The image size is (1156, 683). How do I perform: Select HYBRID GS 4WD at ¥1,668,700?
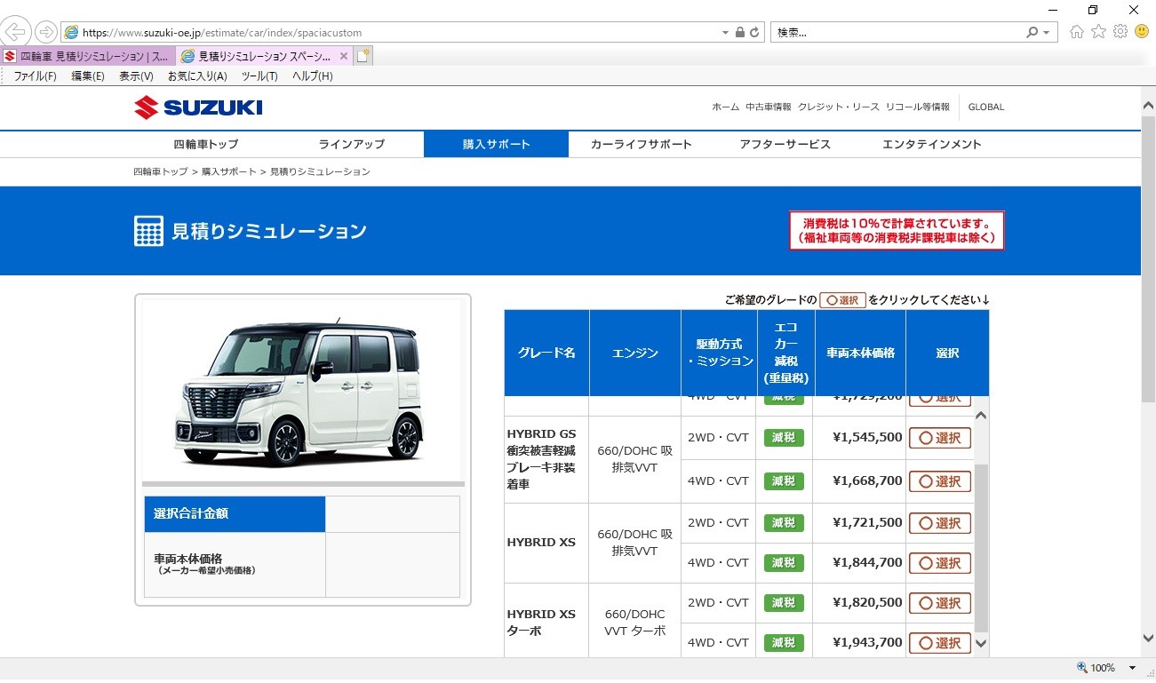coord(939,481)
